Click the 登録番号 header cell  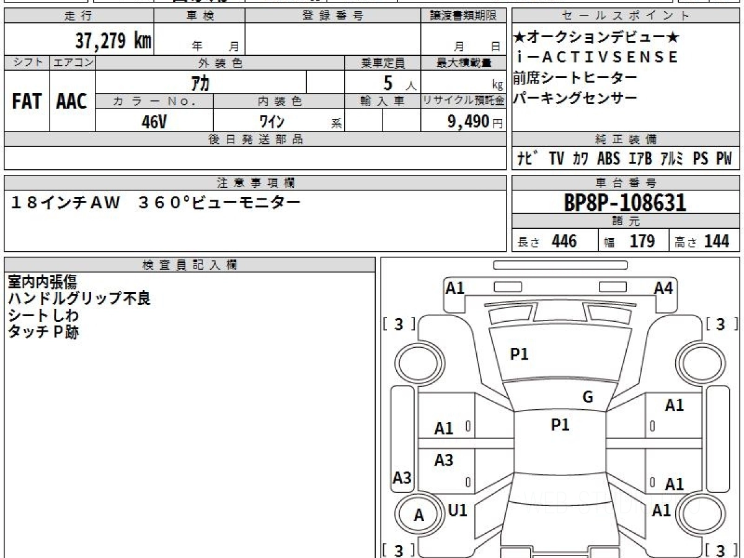pyautogui.click(x=333, y=15)
